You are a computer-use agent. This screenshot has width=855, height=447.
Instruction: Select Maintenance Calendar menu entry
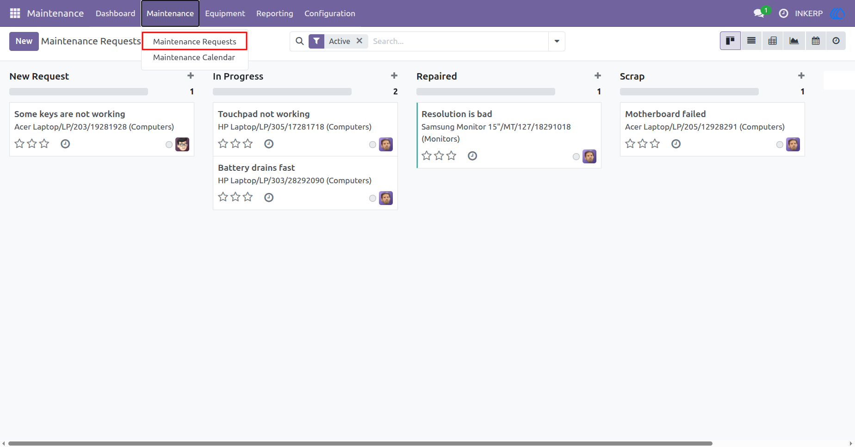point(194,57)
